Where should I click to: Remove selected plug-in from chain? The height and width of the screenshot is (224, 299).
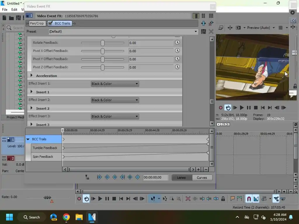point(211,23)
